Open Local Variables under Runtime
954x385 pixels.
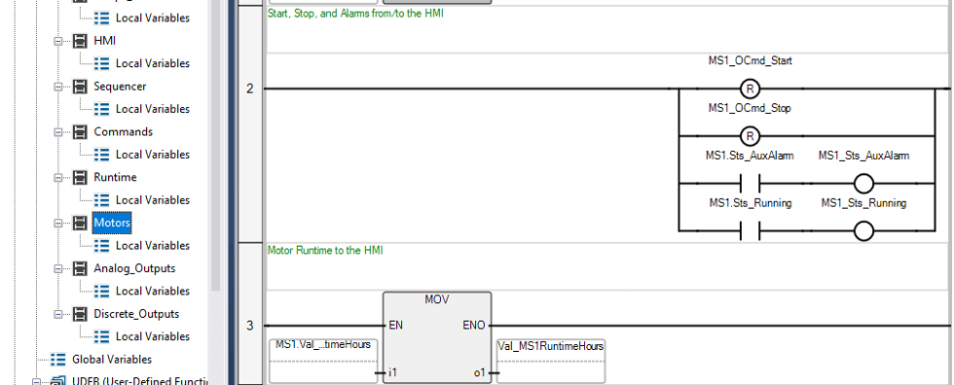153,199
